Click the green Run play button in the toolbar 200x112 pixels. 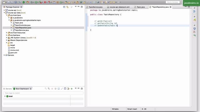pos(36,2)
